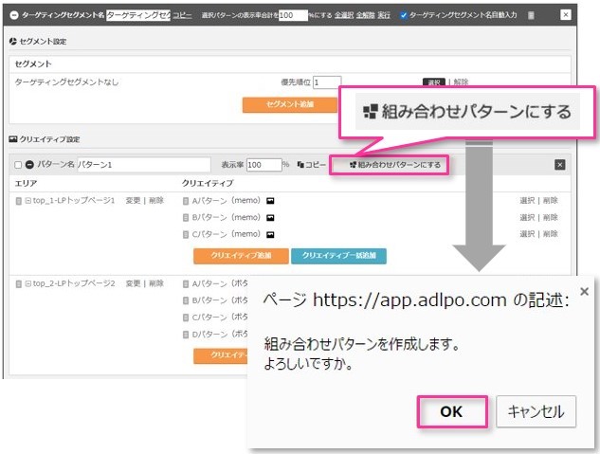Collapse the targeting segment using the minus icon

[x=13, y=15]
